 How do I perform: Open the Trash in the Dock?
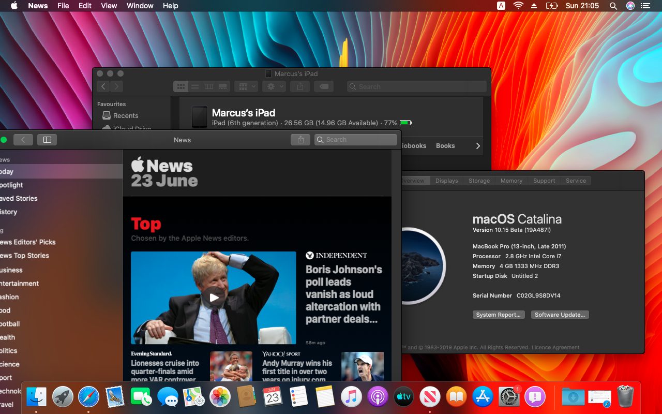[625, 397]
